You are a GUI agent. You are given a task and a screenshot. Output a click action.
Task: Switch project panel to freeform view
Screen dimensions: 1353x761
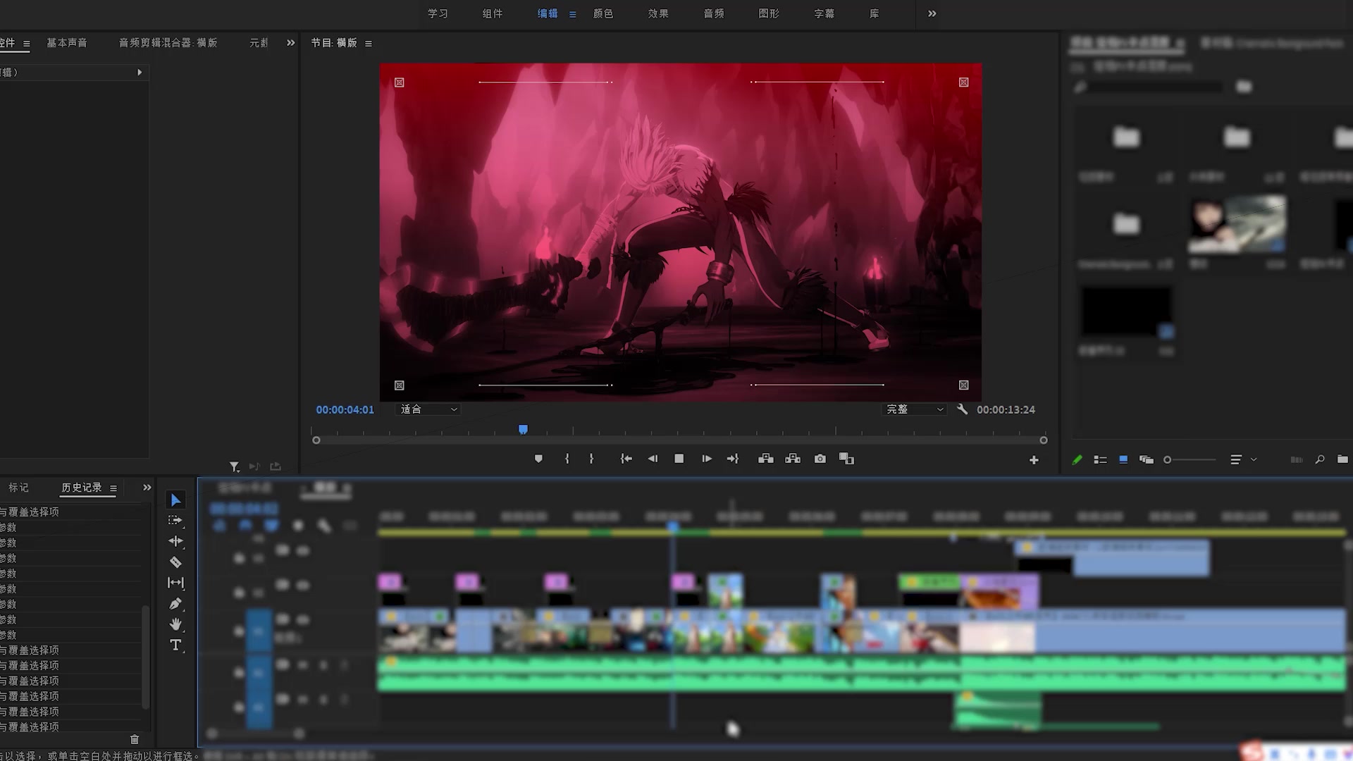(x=1147, y=459)
